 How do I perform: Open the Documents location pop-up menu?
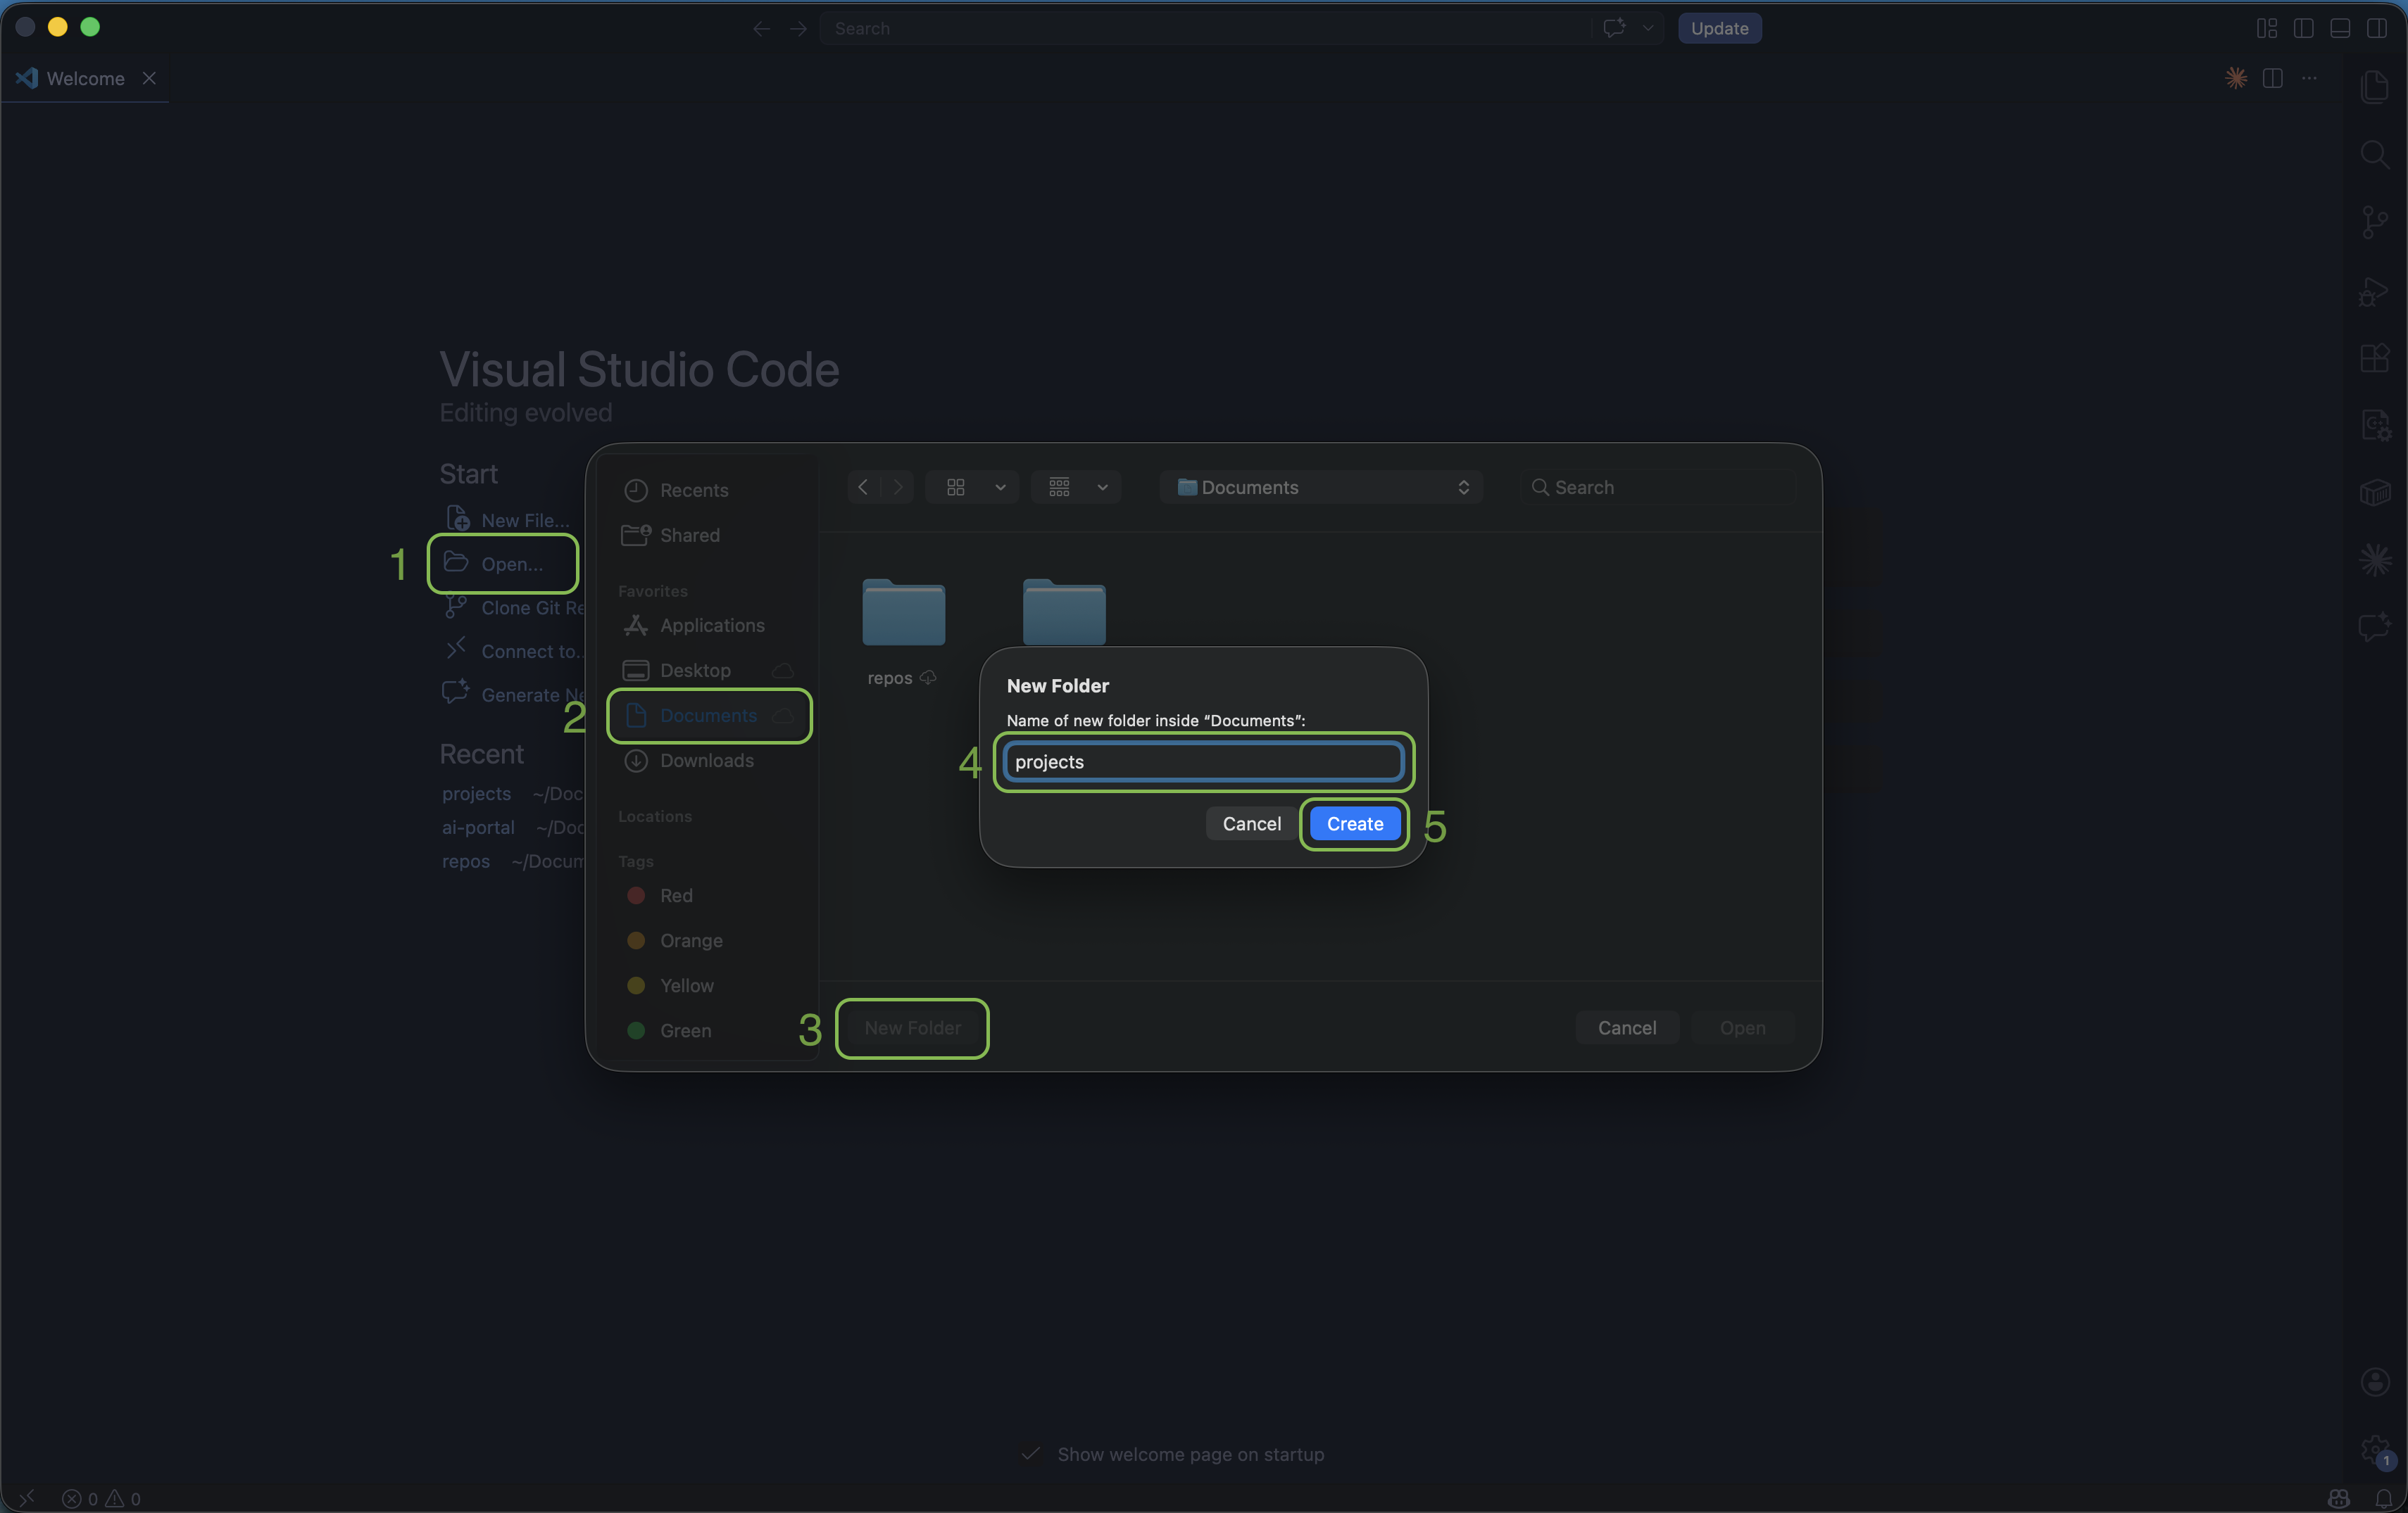pos(1321,487)
